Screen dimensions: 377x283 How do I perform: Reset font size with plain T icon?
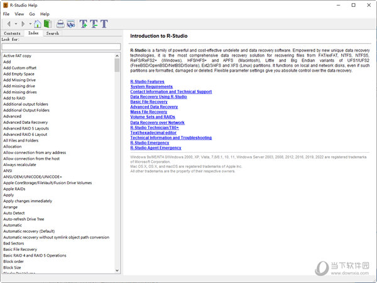(x=104, y=24)
